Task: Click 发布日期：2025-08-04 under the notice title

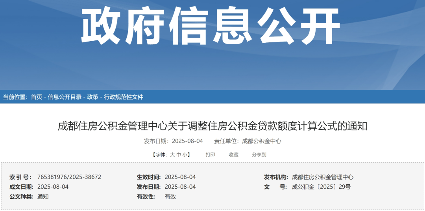Action: [174, 141]
